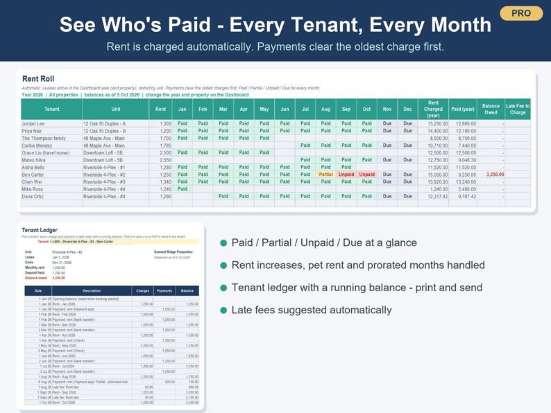
Task: Select the 'Jan' month column header
Action: click(x=182, y=109)
